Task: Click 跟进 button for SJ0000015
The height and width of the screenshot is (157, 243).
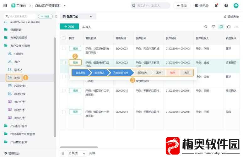Action: pyautogui.click(x=75, y=90)
